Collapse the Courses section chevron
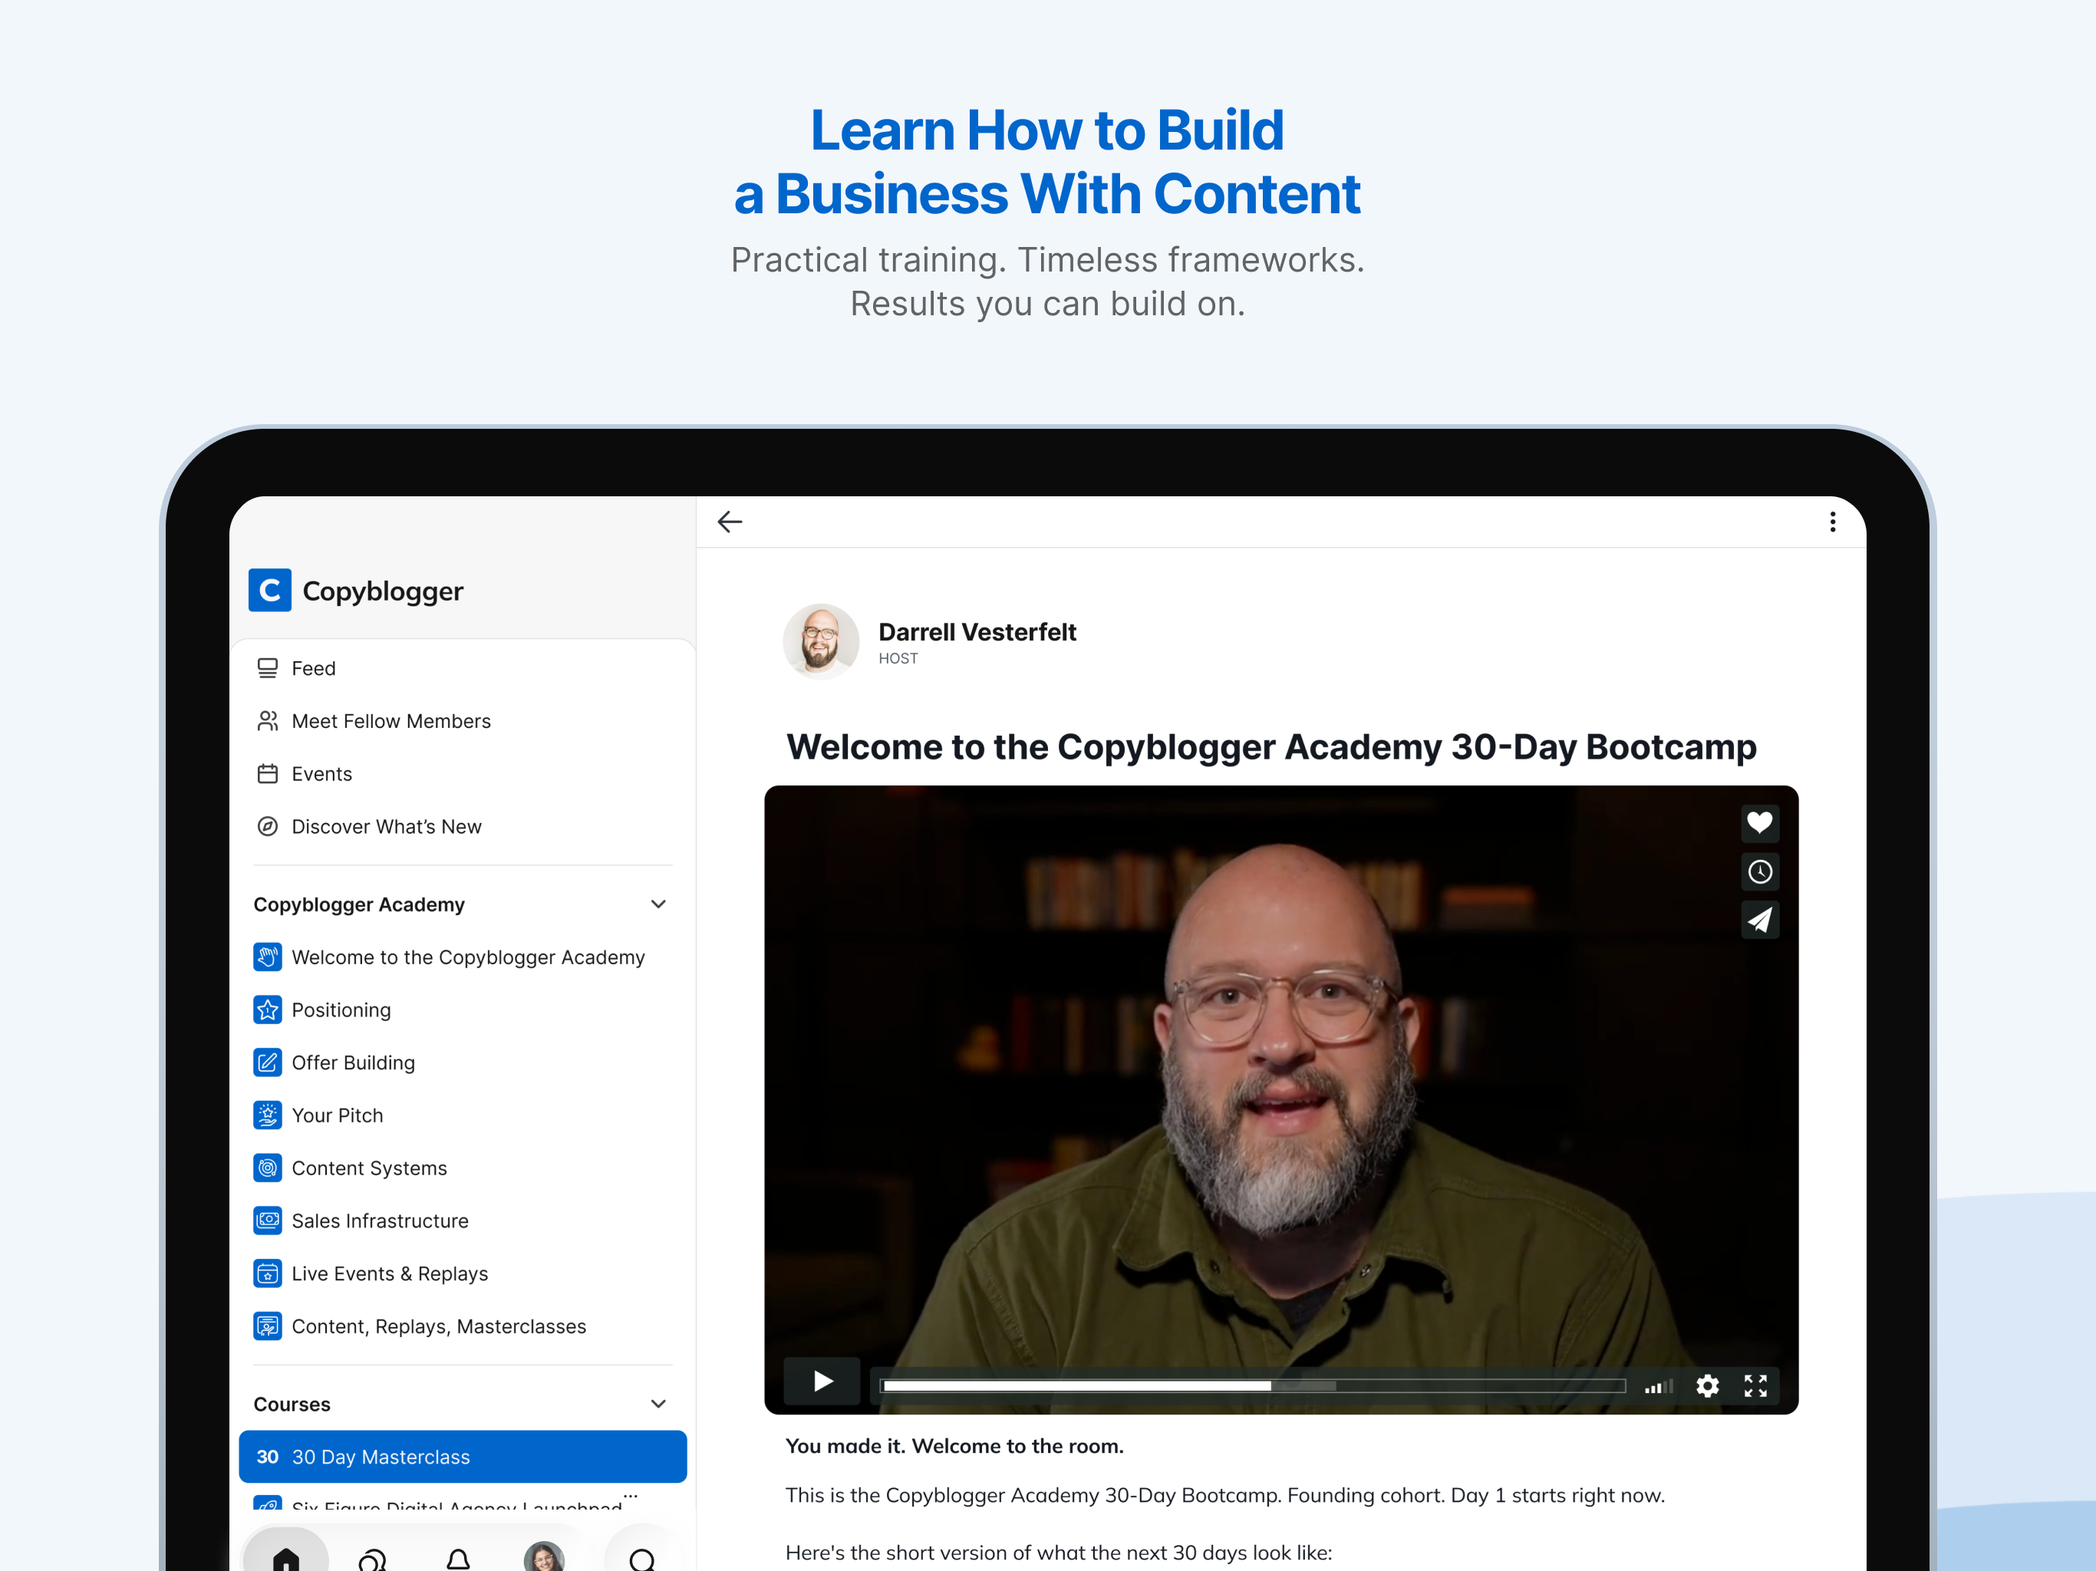 (x=658, y=1403)
